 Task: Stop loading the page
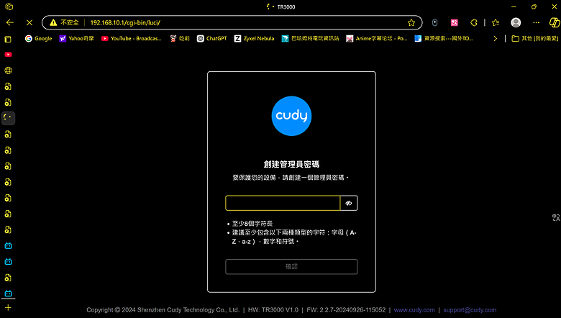point(29,22)
